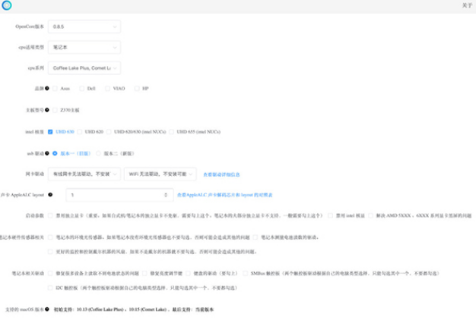Check 禁用独立显卡 boot argument checkbox

[x=50, y=215]
